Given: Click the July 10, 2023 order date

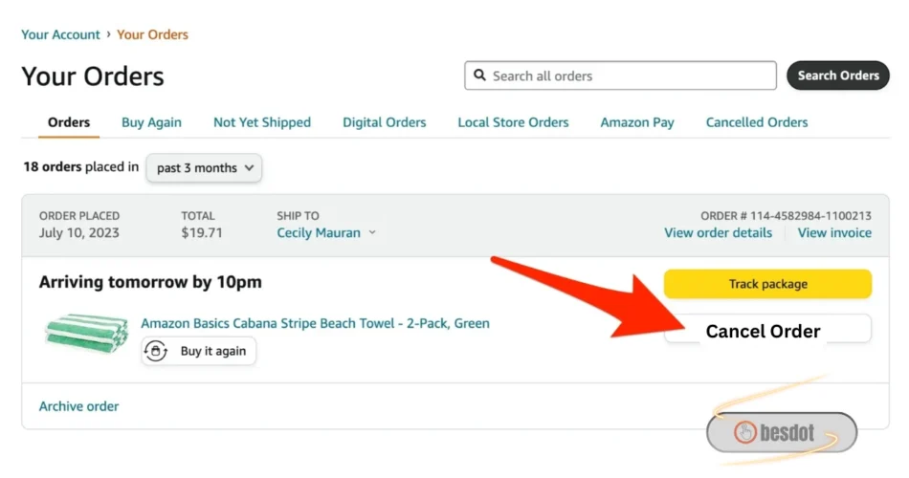Looking at the screenshot, I should click(78, 233).
